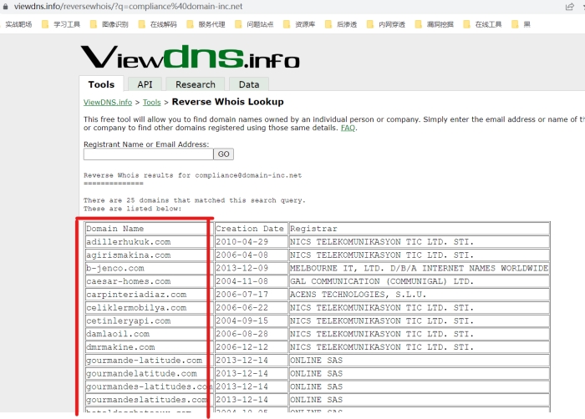The height and width of the screenshot is (419, 585).
Task: Switch to the Research tab
Action: coord(196,84)
